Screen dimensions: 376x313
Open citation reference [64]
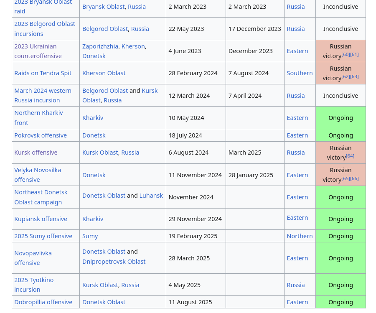click(350, 156)
